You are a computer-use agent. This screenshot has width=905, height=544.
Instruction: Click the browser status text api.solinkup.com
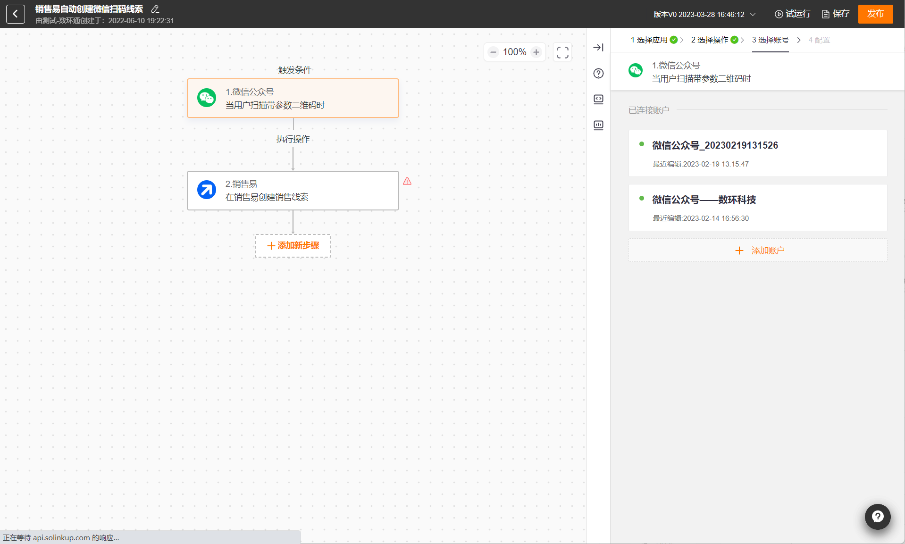(x=61, y=538)
